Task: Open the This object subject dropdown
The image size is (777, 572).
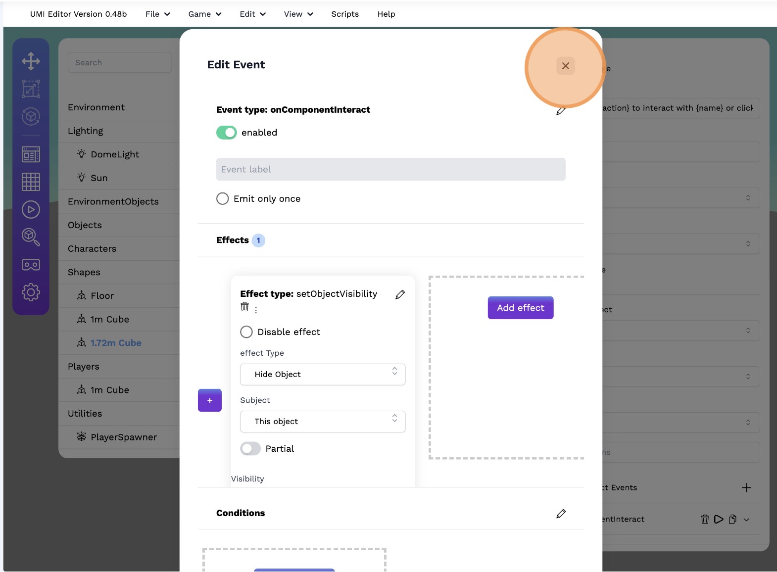Action: click(x=323, y=422)
